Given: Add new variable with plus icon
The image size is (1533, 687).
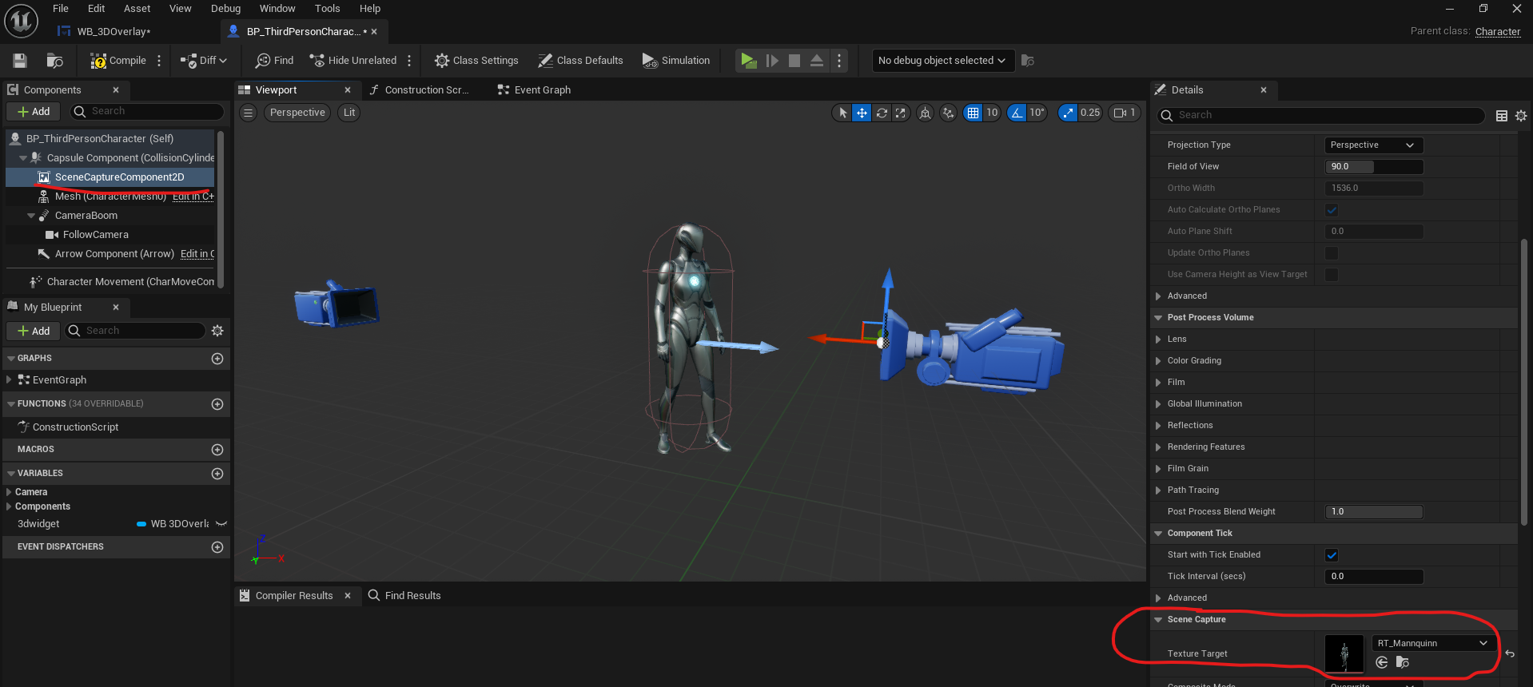Looking at the screenshot, I should point(217,474).
